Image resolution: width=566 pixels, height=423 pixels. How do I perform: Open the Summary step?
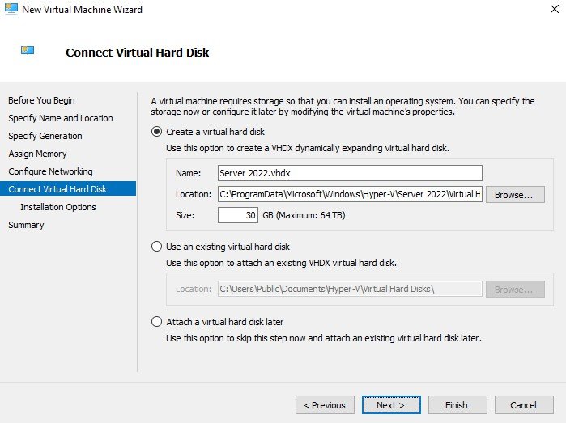coord(26,225)
